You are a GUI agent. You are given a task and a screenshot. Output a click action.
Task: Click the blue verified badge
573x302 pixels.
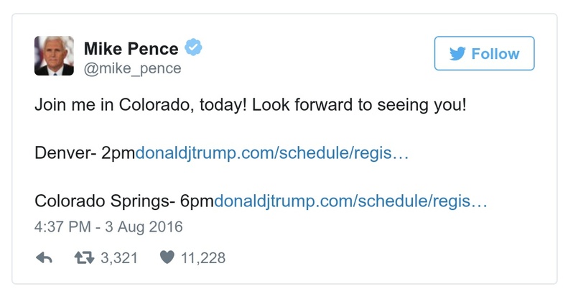[x=194, y=48]
